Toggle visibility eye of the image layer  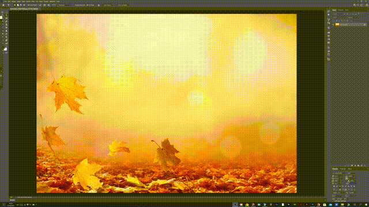tap(333, 24)
